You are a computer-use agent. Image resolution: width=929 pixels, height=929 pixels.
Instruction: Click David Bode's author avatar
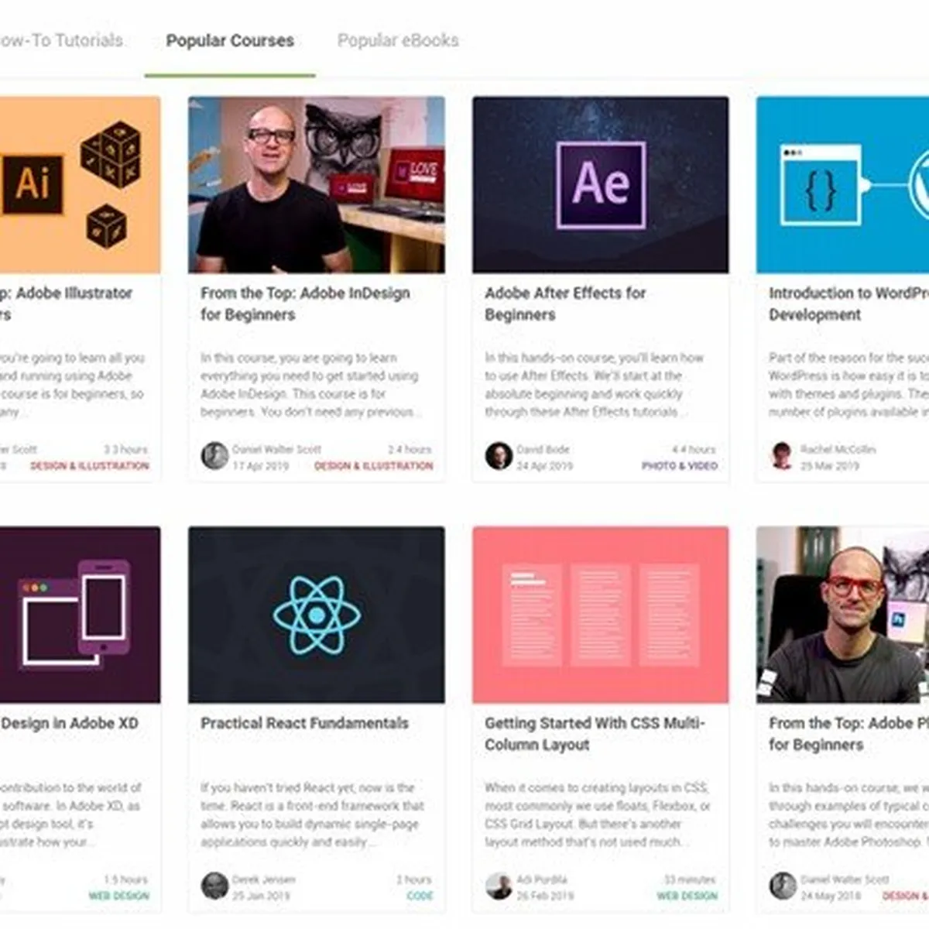click(x=499, y=456)
